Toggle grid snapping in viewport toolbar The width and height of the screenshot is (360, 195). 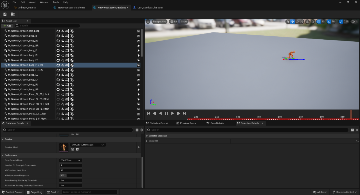318,22
